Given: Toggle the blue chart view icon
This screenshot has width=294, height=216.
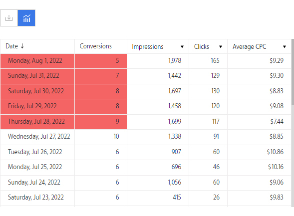Looking at the screenshot, I should 26,18.
